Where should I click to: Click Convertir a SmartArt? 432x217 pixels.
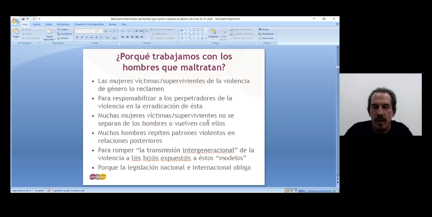pyautogui.click(x=163, y=38)
